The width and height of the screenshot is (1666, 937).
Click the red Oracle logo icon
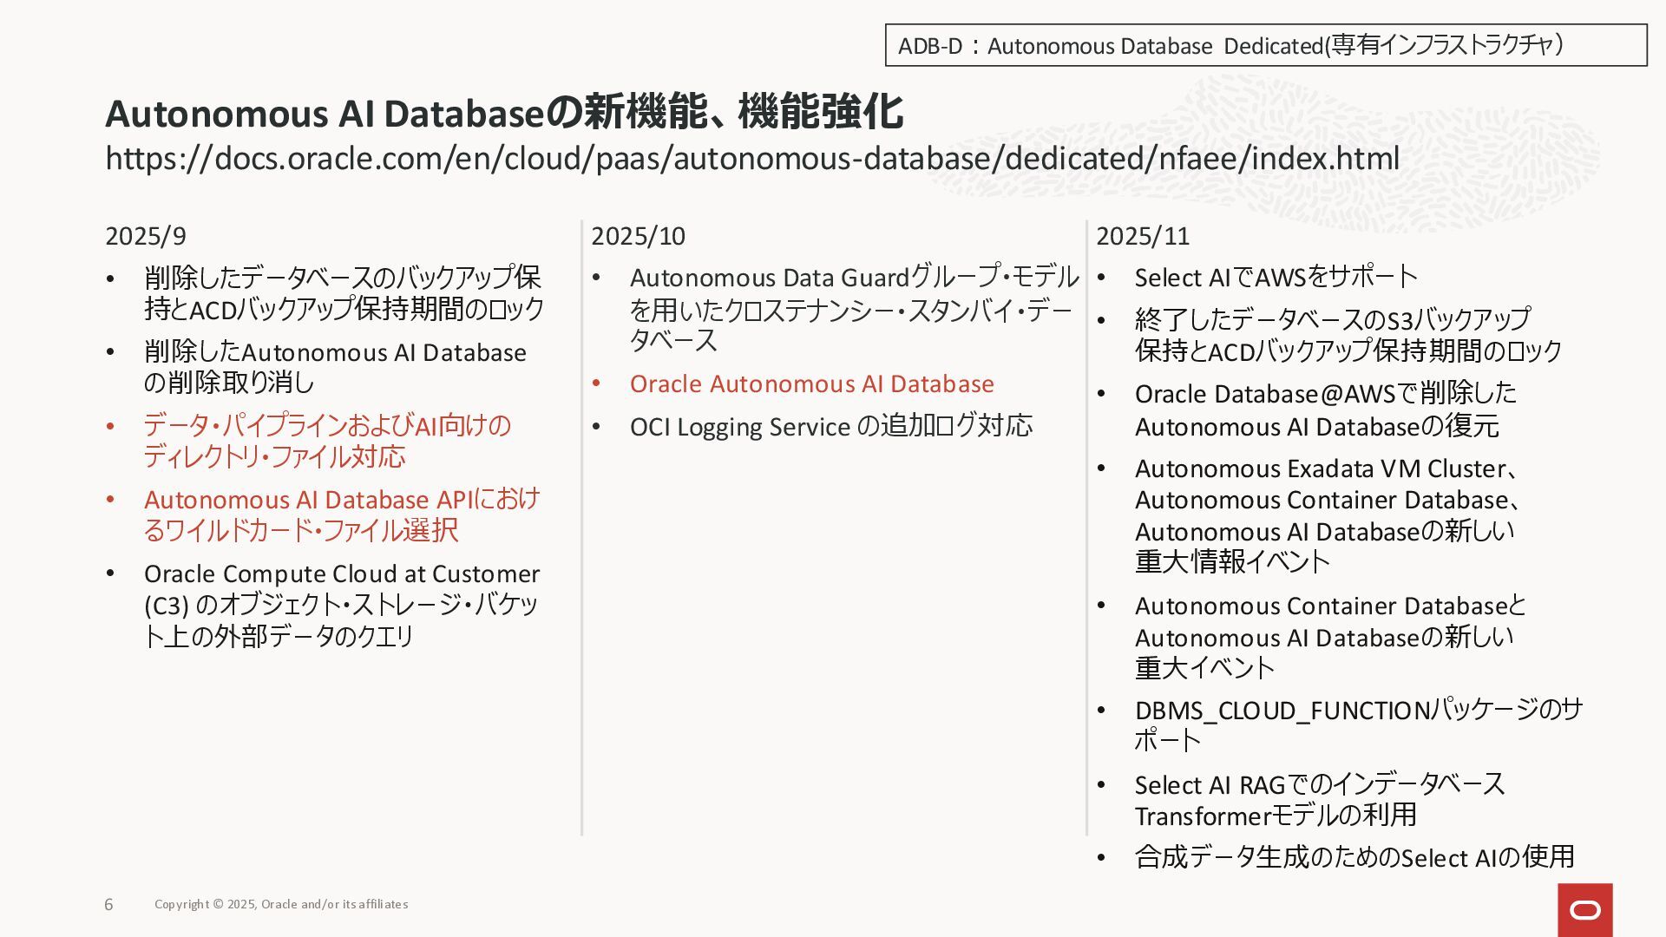coord(1584,909)
